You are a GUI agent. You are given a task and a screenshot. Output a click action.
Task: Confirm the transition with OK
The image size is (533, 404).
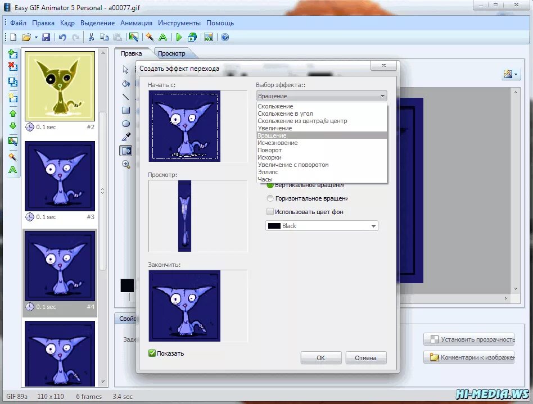pyautogui.click(x=321, y=358)
